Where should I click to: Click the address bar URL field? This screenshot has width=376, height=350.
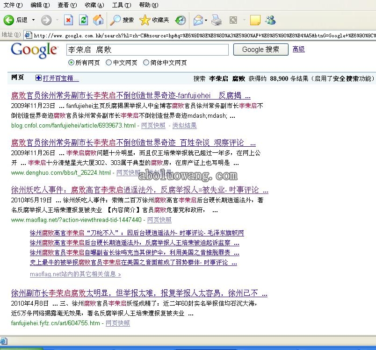(204, 36)
